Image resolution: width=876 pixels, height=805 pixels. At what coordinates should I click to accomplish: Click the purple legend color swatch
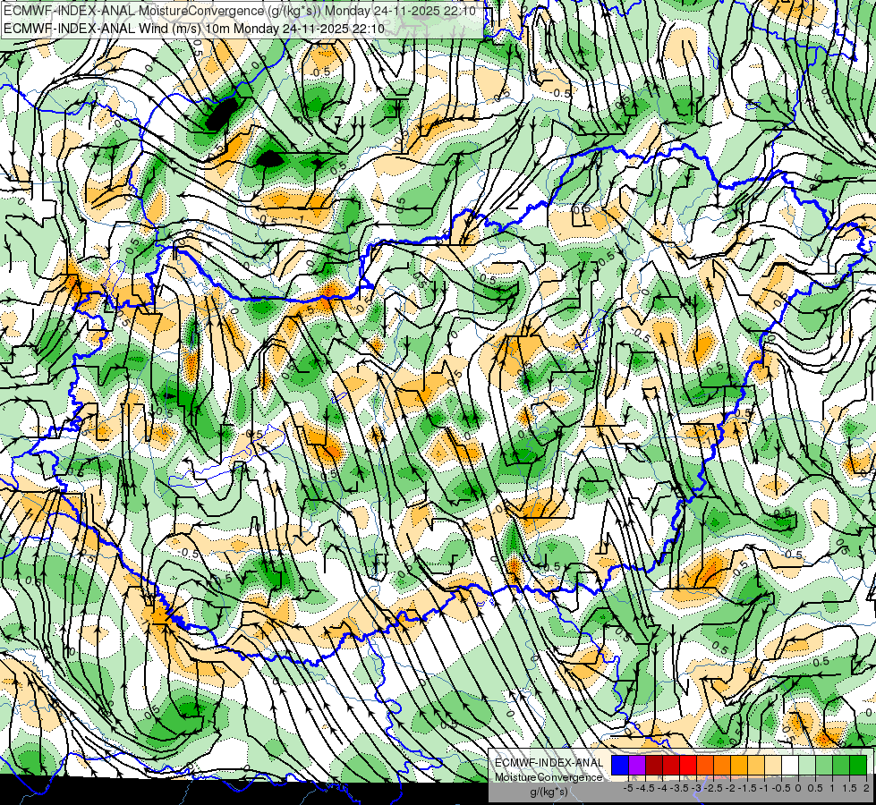tap(637, 766)
